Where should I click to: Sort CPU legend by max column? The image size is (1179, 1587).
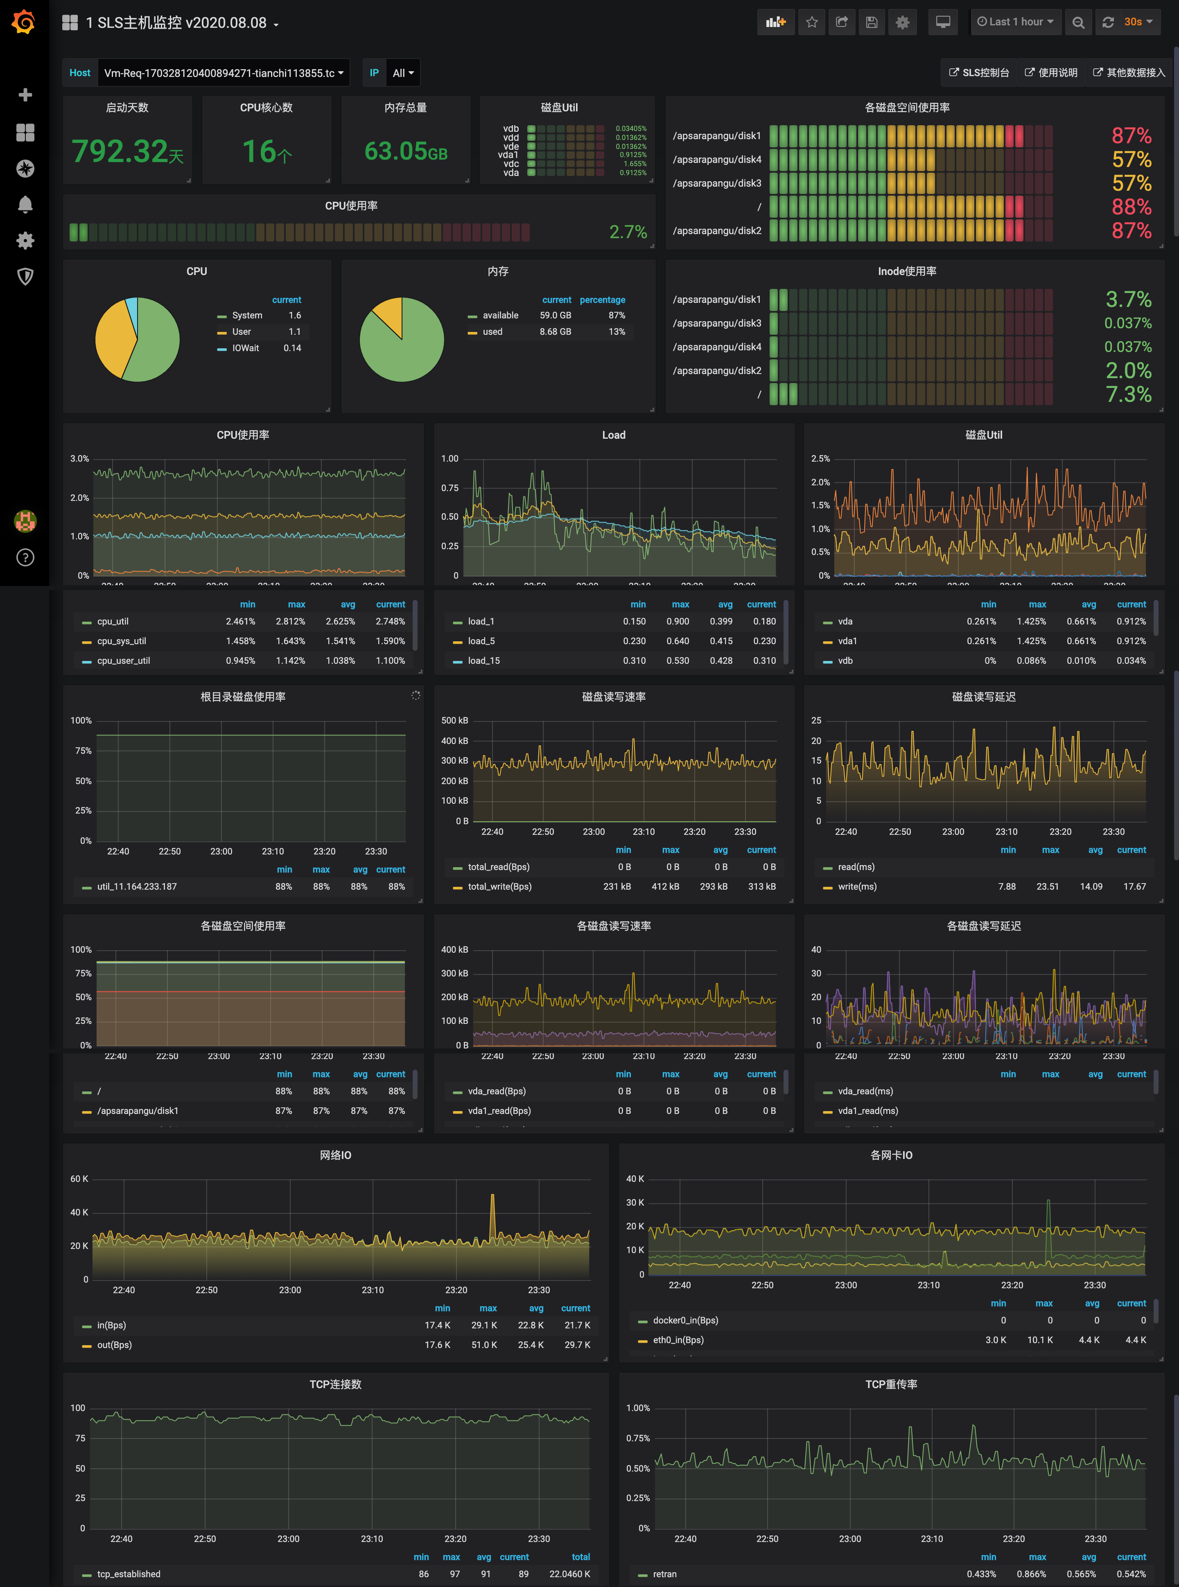click(x=296, y=604)
